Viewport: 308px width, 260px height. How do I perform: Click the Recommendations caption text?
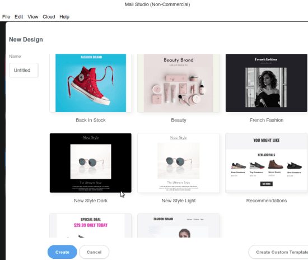[267, 201]
